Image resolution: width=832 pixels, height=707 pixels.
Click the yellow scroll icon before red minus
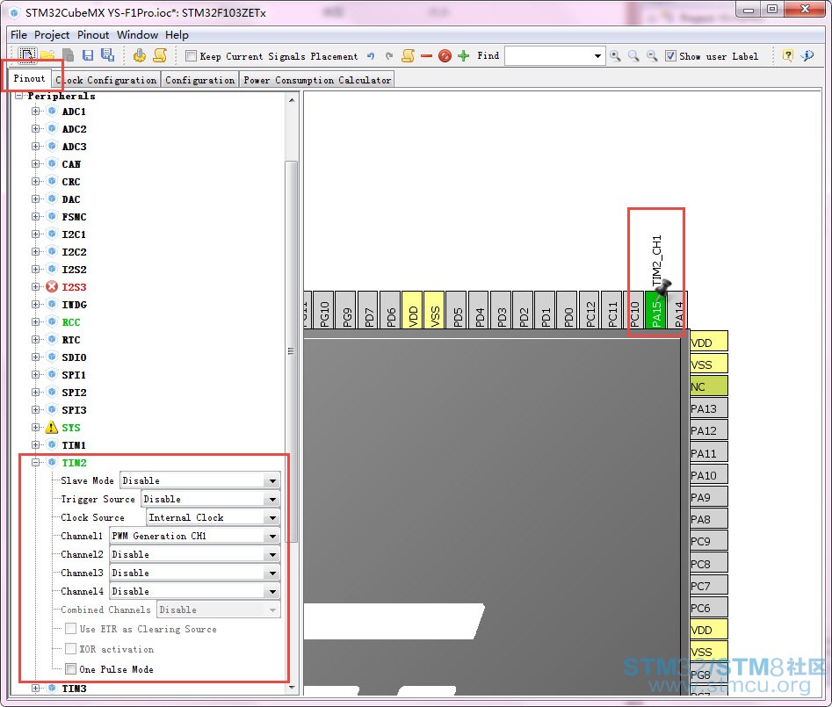[x=408, y=55]
